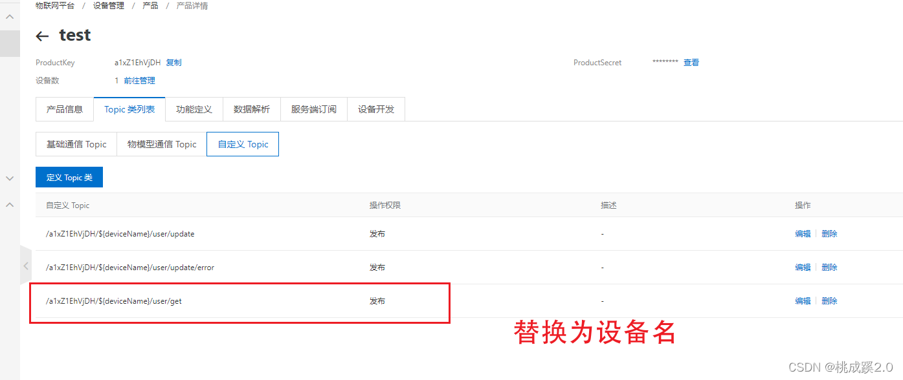Switch to the 服务端订阅 tab
Viewport: 903px width, 380px height.
point(314,109)
